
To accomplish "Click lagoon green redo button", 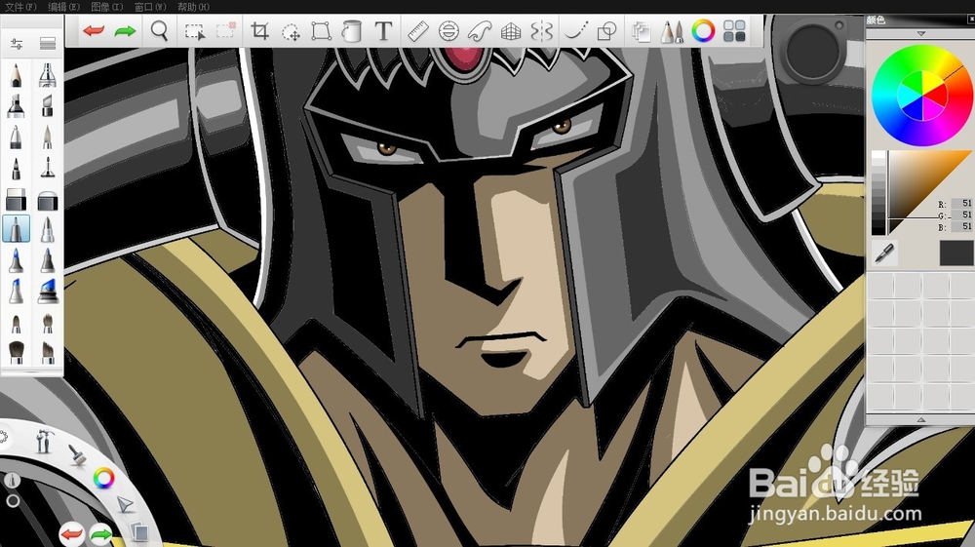I will tap(100, 533).
